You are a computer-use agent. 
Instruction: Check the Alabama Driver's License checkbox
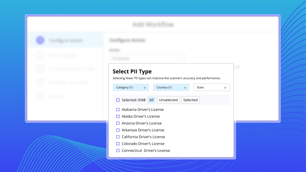click(118, 110)
